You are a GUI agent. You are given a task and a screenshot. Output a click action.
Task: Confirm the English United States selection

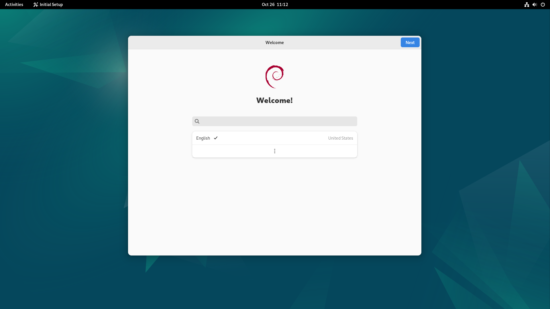(274, 138)
